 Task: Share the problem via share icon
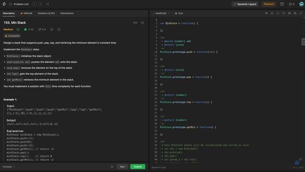coord(59,30)
